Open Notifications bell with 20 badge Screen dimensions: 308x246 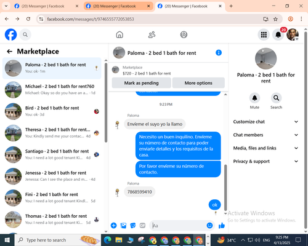coord(278,34)
